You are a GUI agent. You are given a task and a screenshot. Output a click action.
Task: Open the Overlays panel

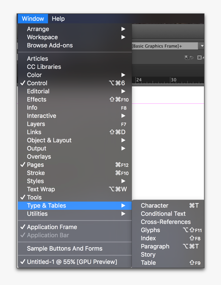click(75, 157)
